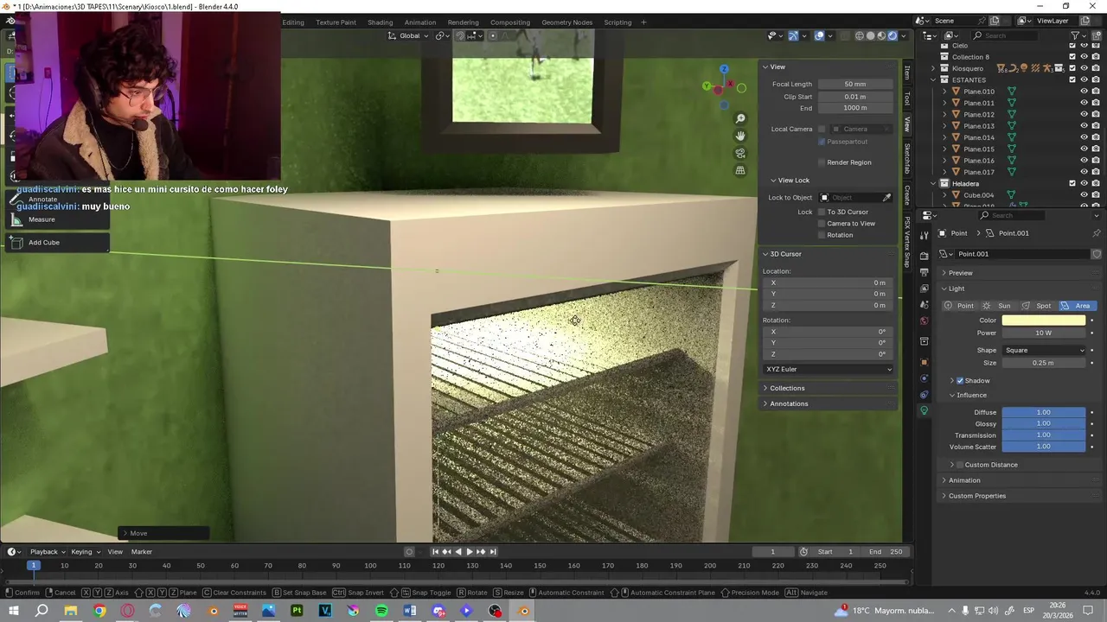Select the Measure tool
Viewport: 1107px width, 622px height.
[x=57, y=219]
